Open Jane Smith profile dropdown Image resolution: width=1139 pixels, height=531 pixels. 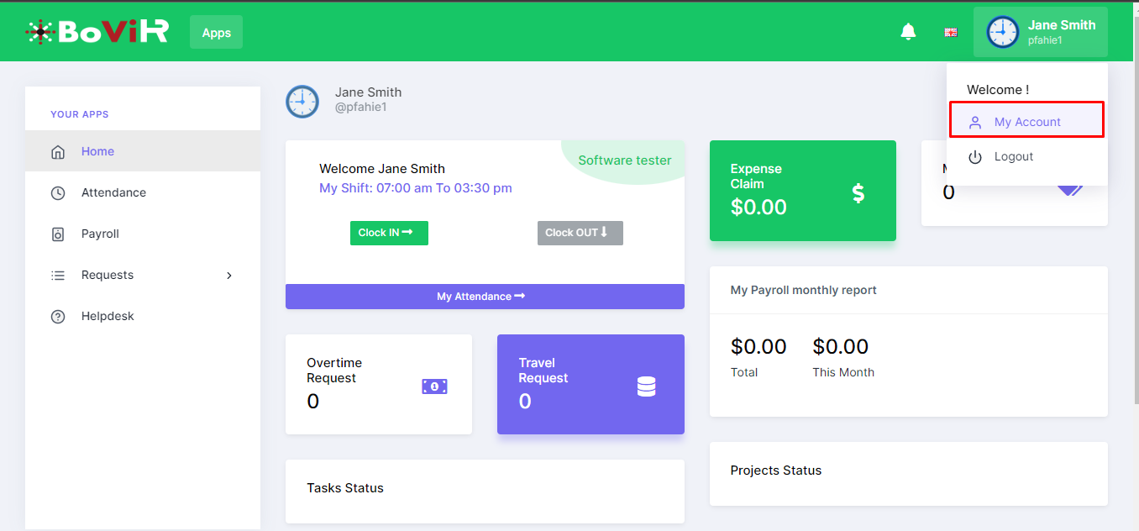pyautogui.click(x=1040, y=32)
